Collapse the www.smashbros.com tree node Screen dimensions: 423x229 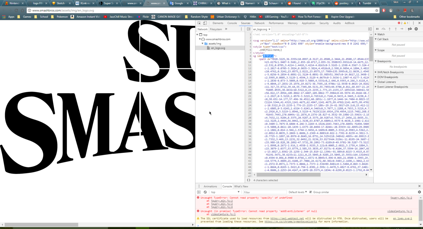click(x=200, y=39)
